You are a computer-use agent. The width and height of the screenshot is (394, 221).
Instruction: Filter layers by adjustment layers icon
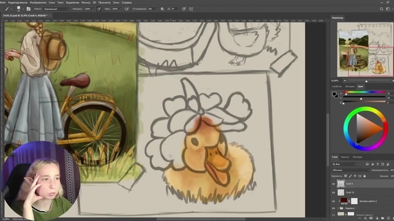[372, 165]
